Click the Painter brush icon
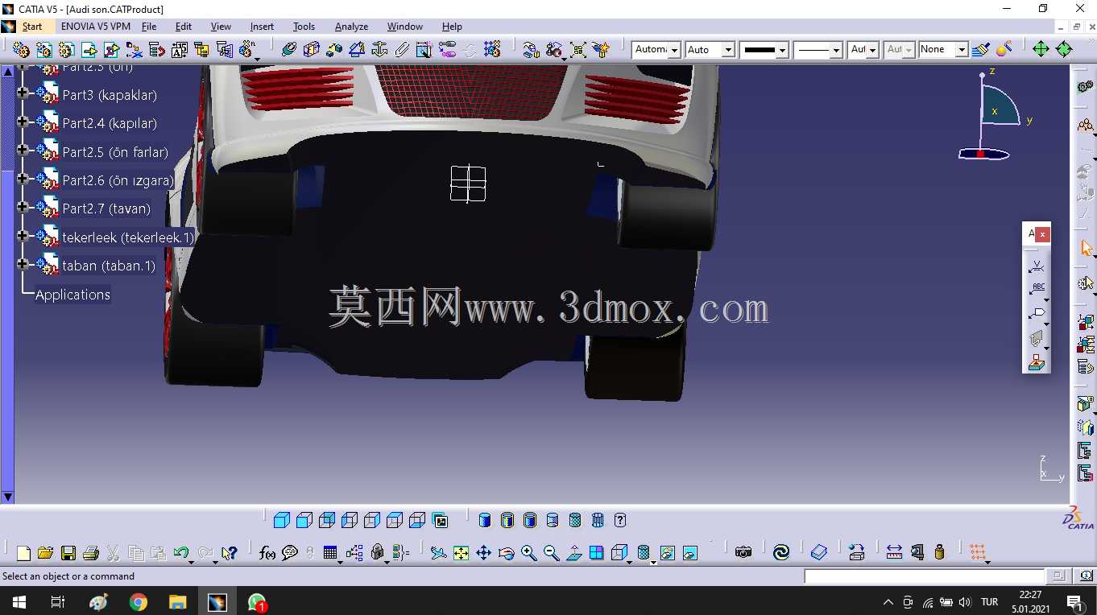Viewport: 1097px width, 615px height. [980, 50]
